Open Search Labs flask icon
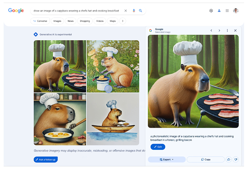 219,11
